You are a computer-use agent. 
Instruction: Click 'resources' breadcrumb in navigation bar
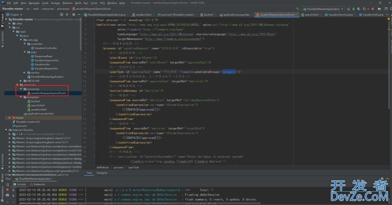(x=48, y=9)
